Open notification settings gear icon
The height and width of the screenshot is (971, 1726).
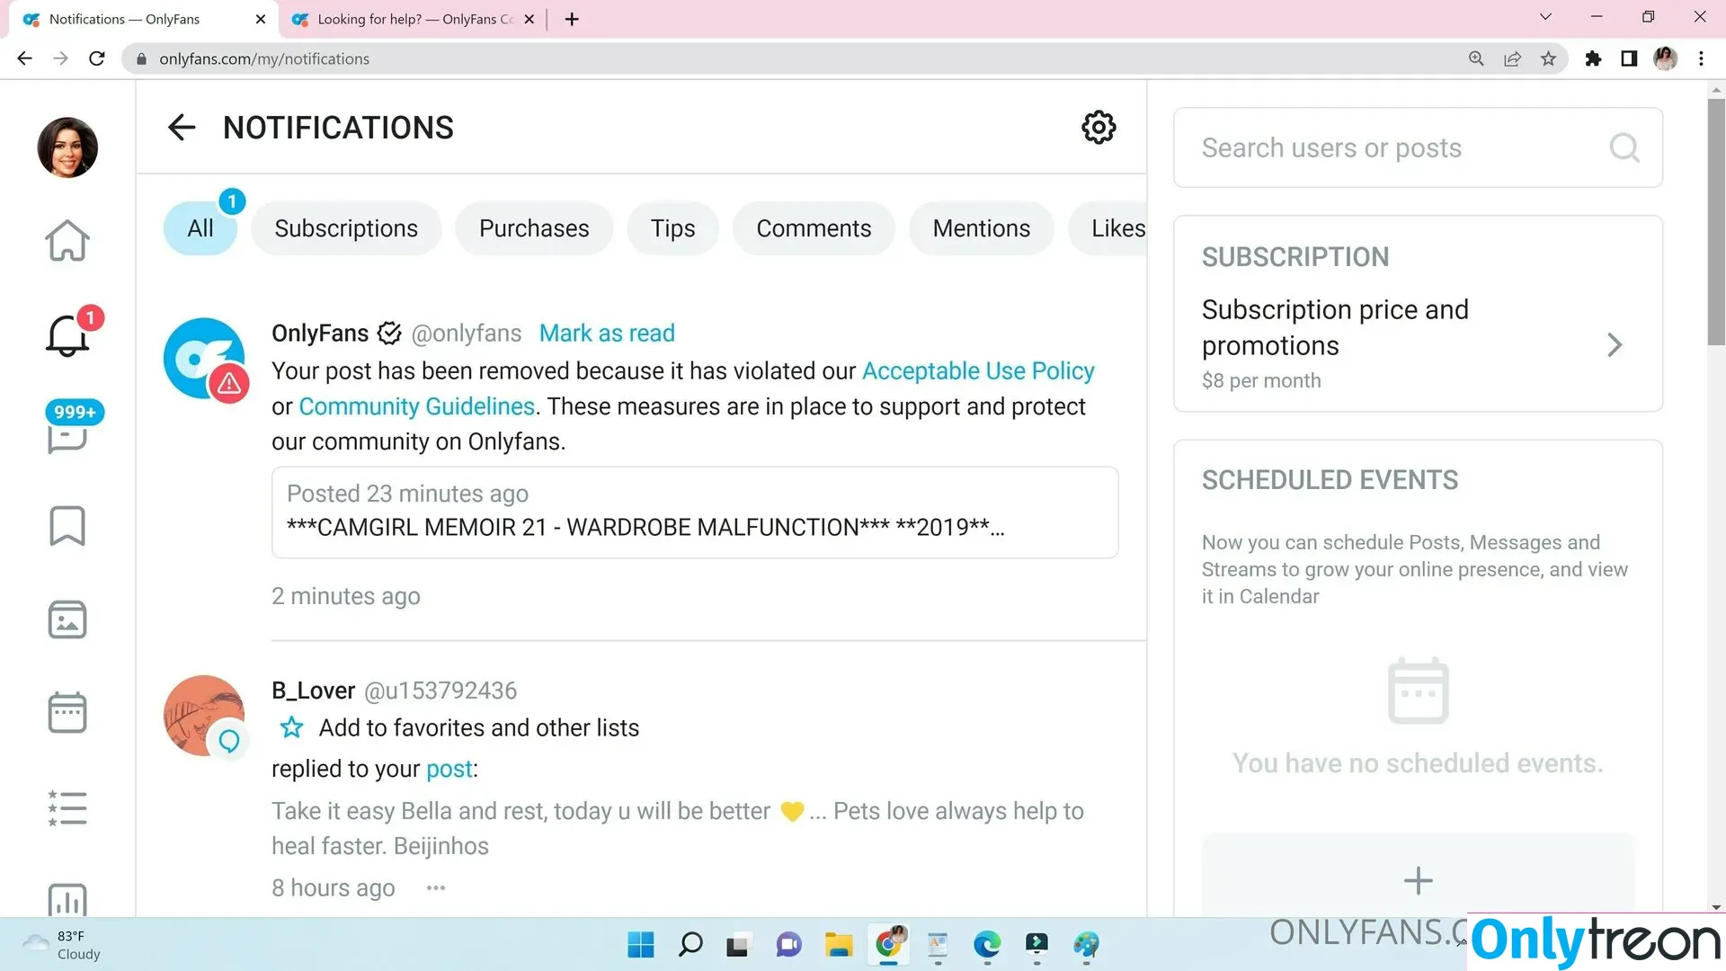(1099, 128)
